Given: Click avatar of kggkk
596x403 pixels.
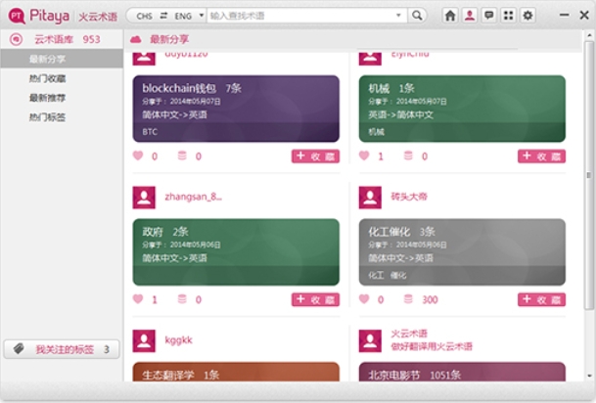Looking at the screenshot, I should tap(144, 340).
